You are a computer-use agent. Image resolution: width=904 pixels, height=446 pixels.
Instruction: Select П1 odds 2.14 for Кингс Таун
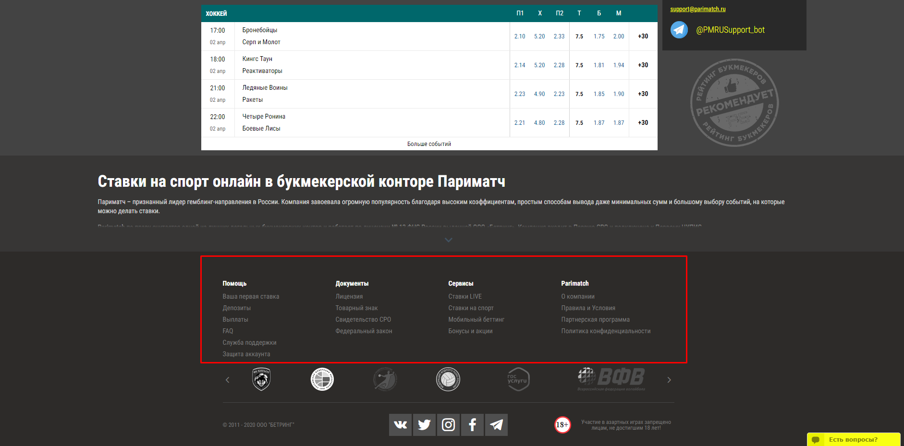tap(519, 65)
